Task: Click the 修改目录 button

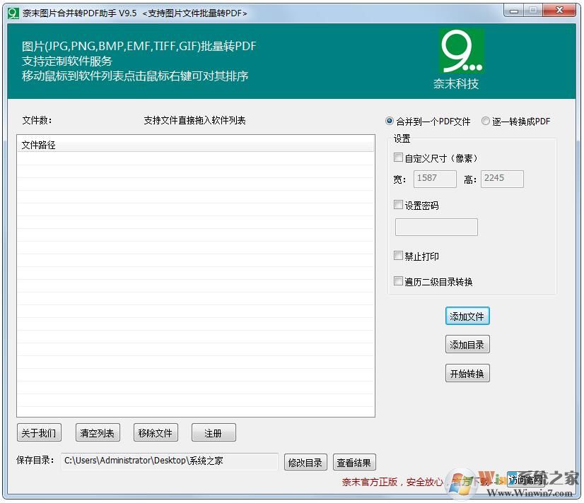Action: tap(305, 462)
